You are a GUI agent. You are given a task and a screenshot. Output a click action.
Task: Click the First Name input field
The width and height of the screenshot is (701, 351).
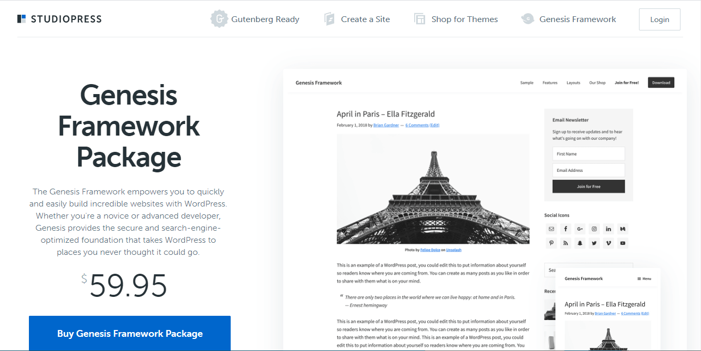tap(589, 154)
